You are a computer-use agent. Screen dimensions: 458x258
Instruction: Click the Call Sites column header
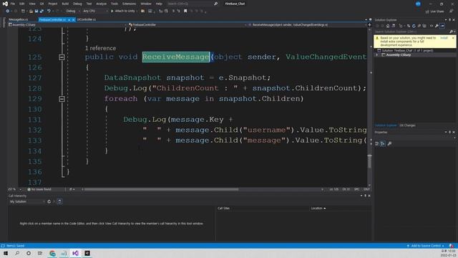pos(224,209)
